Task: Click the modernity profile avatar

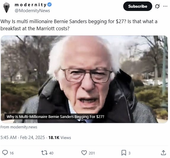Action: (7, 8)
